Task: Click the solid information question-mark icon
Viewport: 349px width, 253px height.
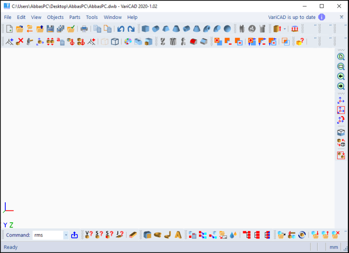Action: coord(300,42)
